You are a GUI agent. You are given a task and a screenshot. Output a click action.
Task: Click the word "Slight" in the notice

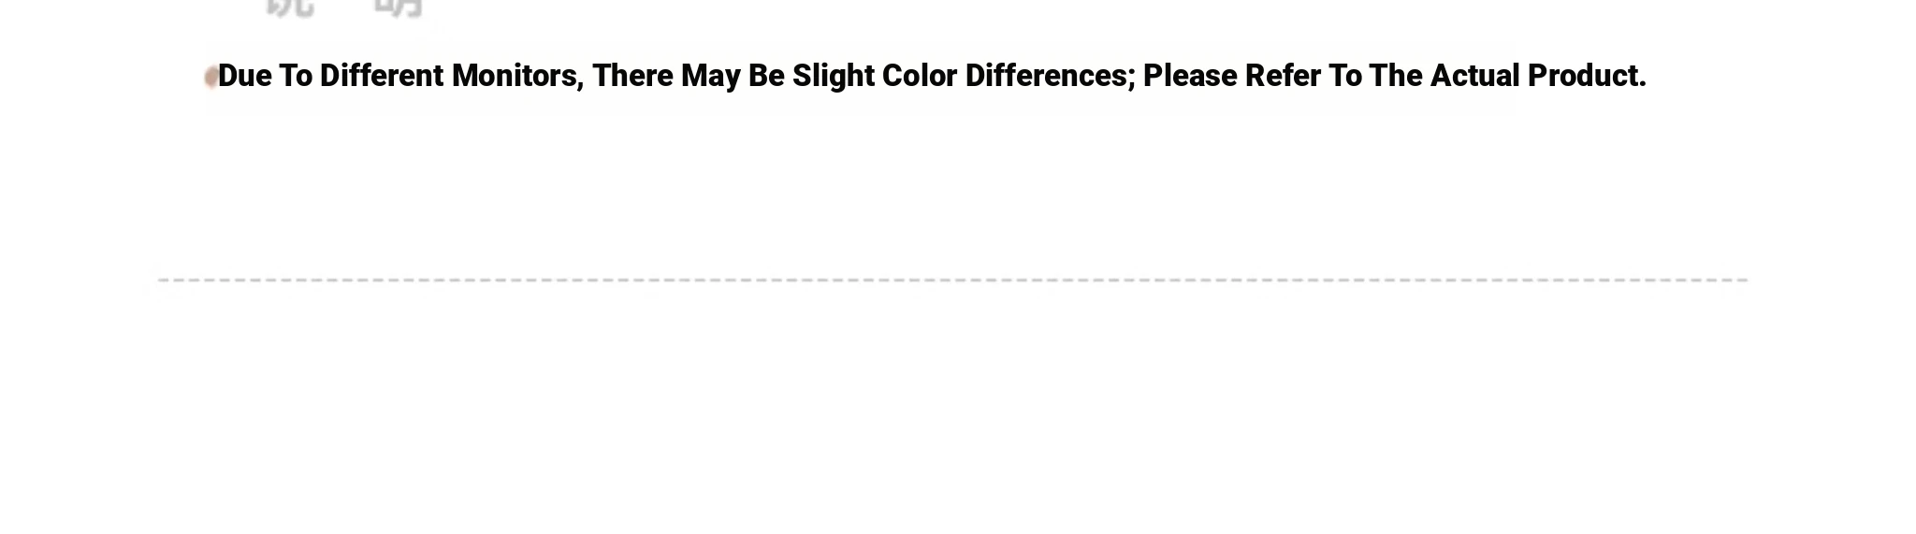833,76
